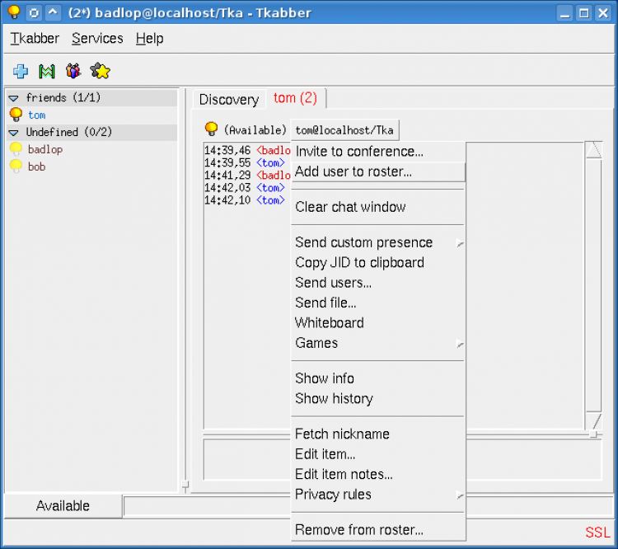Image resolution: width=618 pixels, height=549 pixels.
Task: Click the Available status bulb in chat header
Action: point(211,129)
